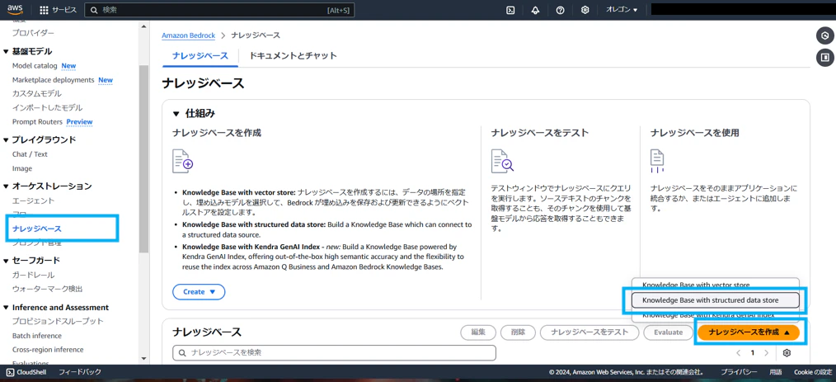Image resolution: width=836 pixels, height=382 pixels.
Task: Click the sidebar vertical scrollbar
Action: [143, 159]
